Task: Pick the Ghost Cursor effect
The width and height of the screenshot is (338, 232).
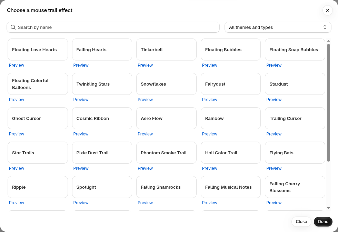Action: pos(38,118)
